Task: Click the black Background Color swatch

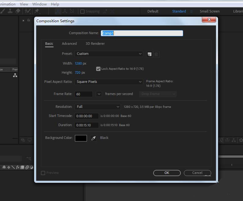Action: pos(81,138)
